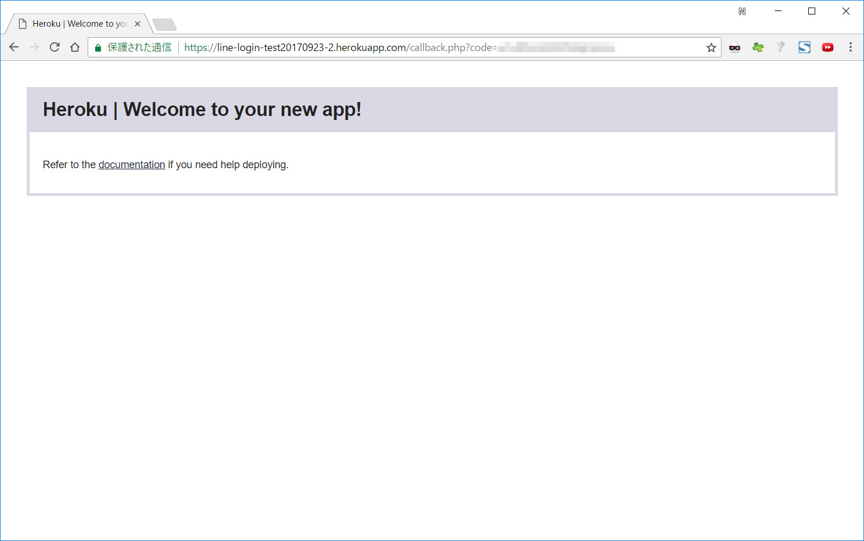Open the blue S extension icon

(x=804, y=48)
